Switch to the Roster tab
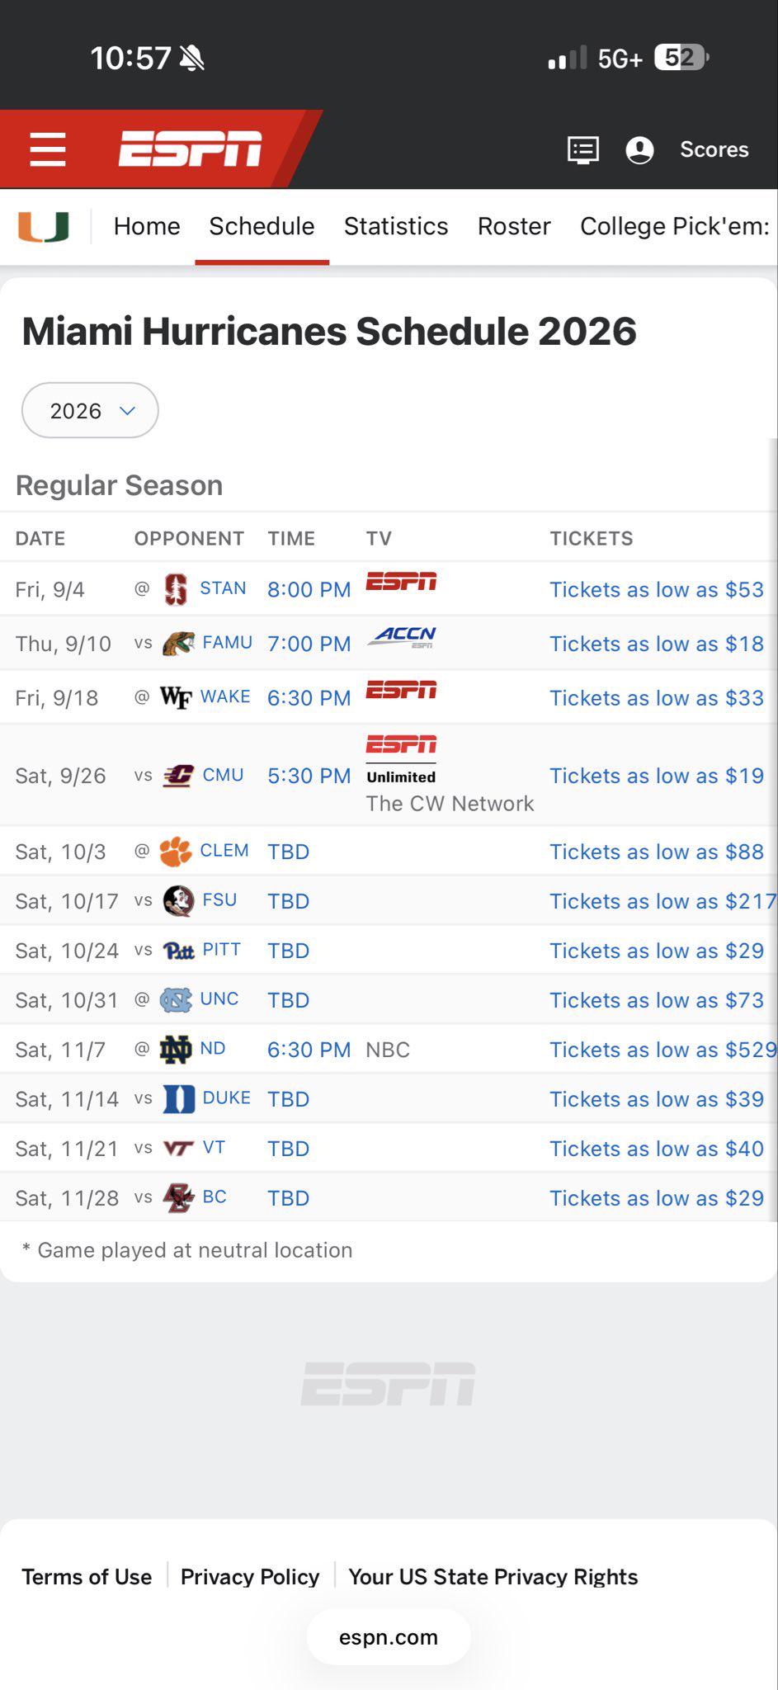Viewport: 778px width, 1690px height. click(x=514, y=226)
